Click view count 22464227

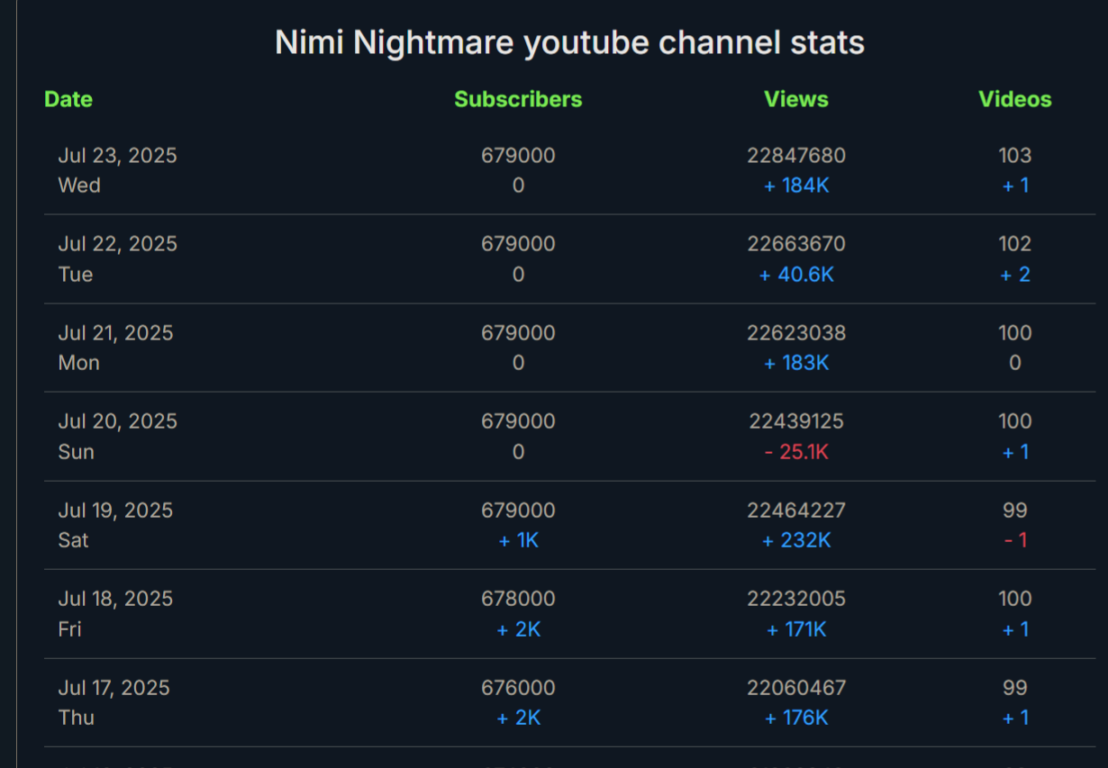pos(796,510)
